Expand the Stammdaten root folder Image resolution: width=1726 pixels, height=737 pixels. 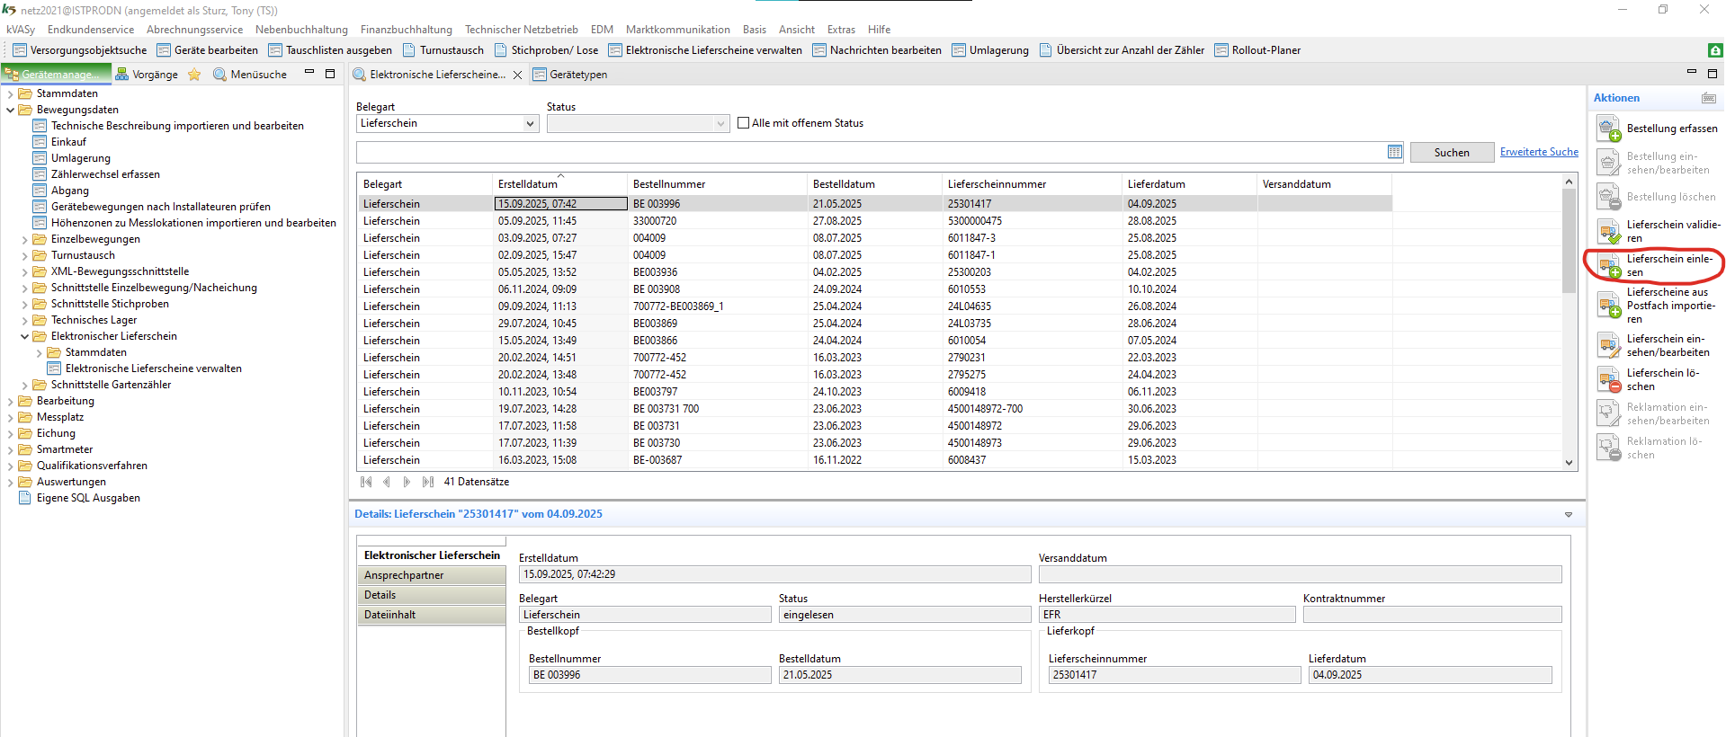pos(11,93)
